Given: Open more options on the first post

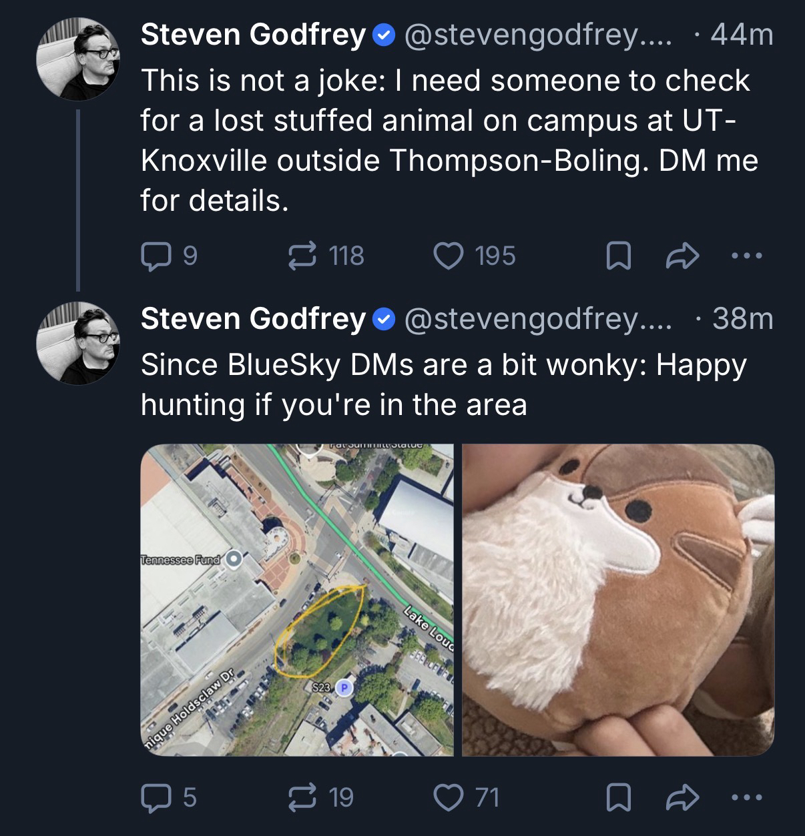Looking at the screenshot, I should point(745,256).
